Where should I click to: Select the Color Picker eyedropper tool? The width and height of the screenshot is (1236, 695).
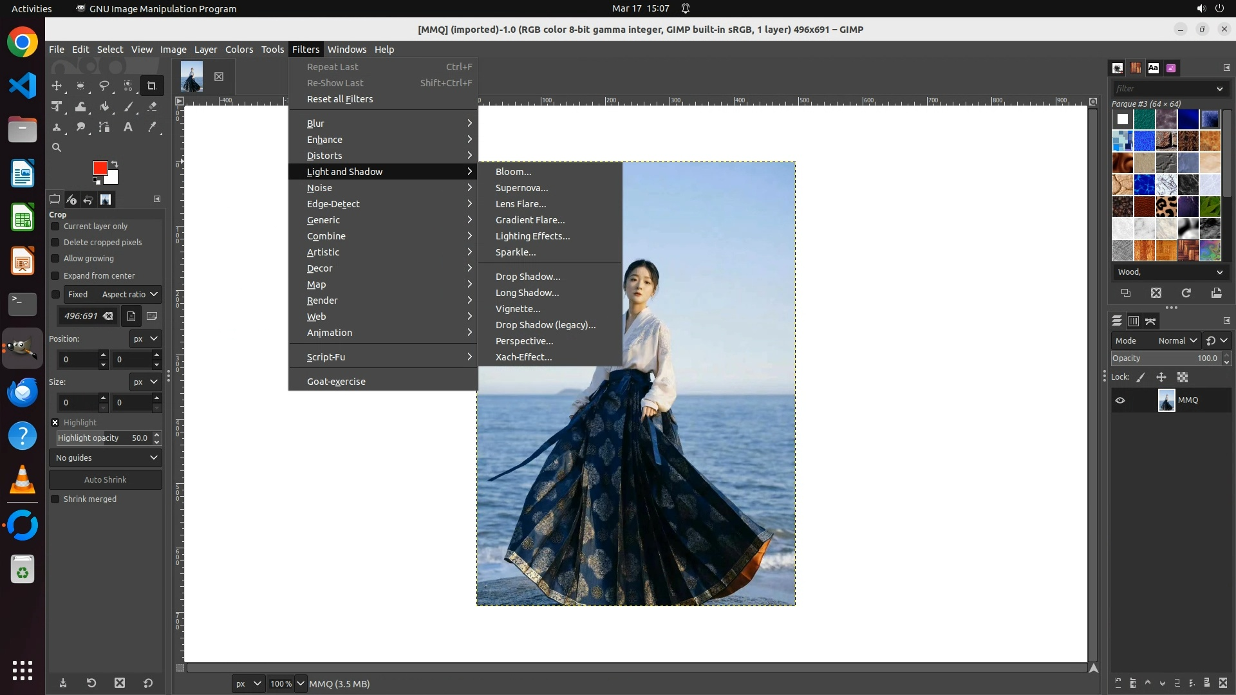152,127
